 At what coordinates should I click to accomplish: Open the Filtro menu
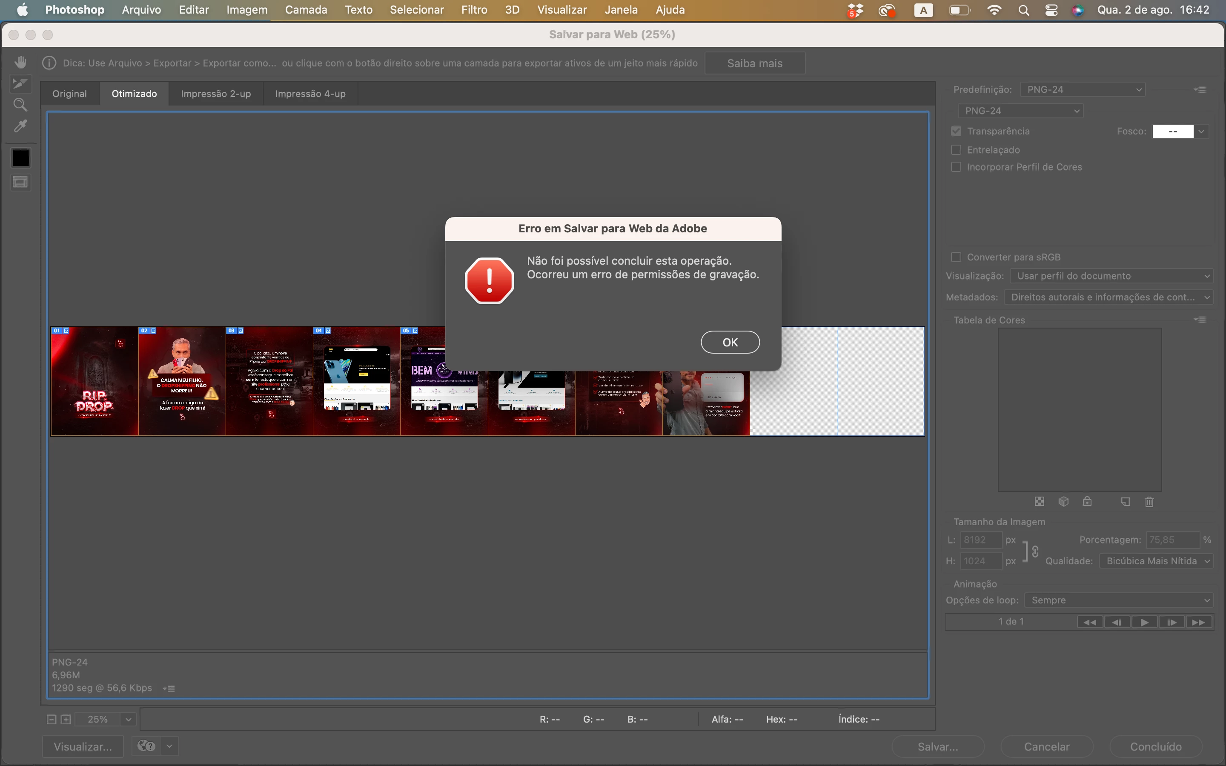point(474,10)
